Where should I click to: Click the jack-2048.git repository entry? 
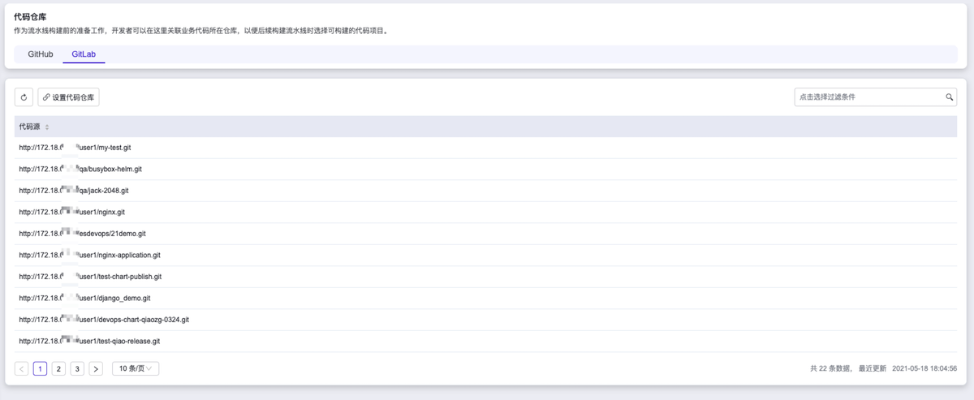[74, 191]
